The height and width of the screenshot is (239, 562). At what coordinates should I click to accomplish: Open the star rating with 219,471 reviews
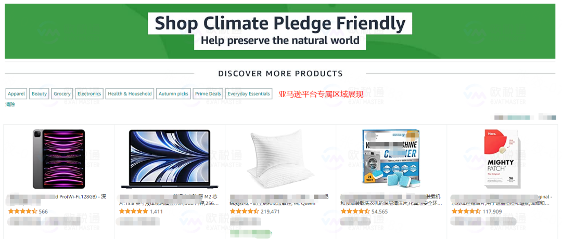(x=245, y=211)
